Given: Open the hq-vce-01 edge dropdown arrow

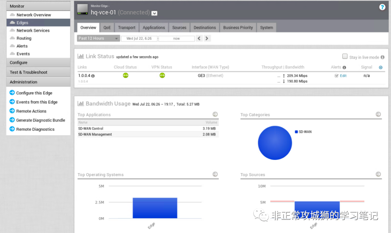Looking at the screenshot, I should pos(154,13).
